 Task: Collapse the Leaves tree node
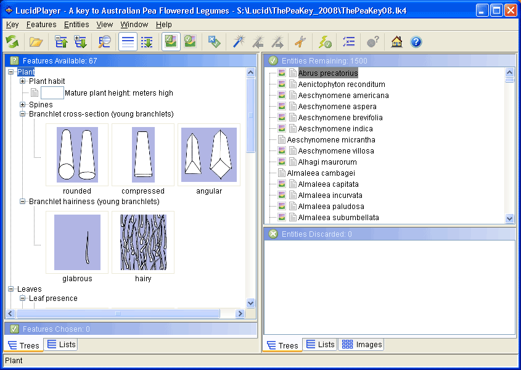(x=11, y=289)
